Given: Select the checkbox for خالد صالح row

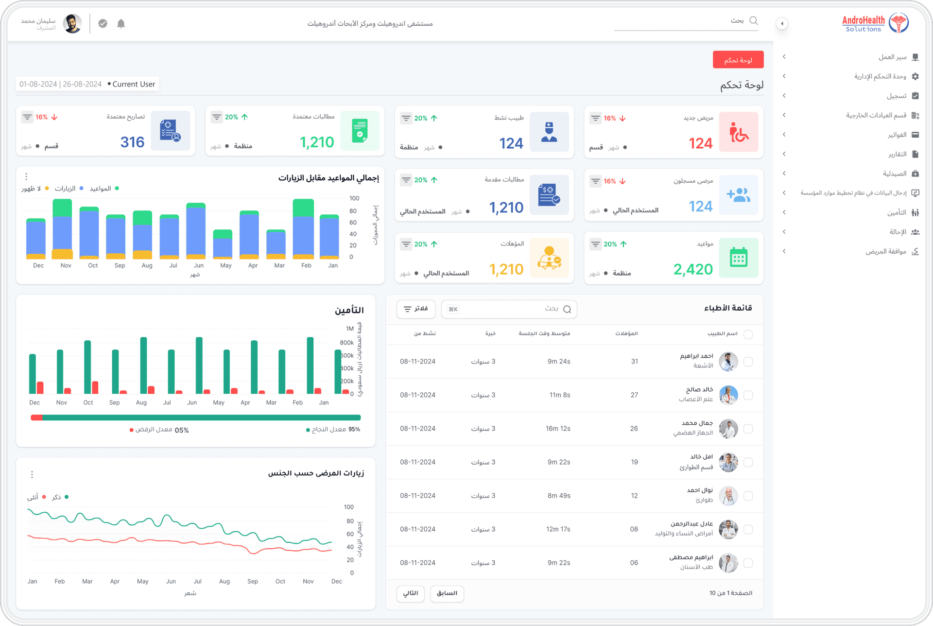Looking at the screenshot, I should coord(748,395).
